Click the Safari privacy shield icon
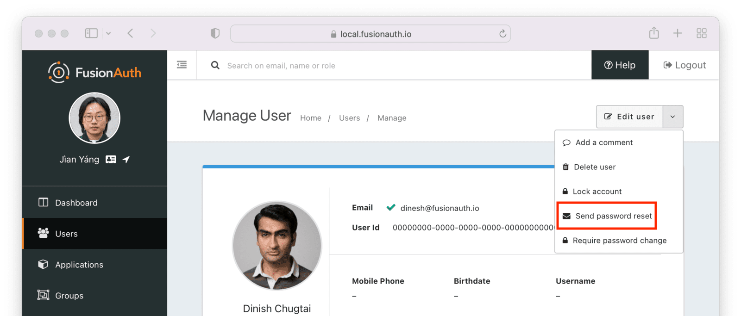Viewport: 741px width, 316px height. coord(215,33)
